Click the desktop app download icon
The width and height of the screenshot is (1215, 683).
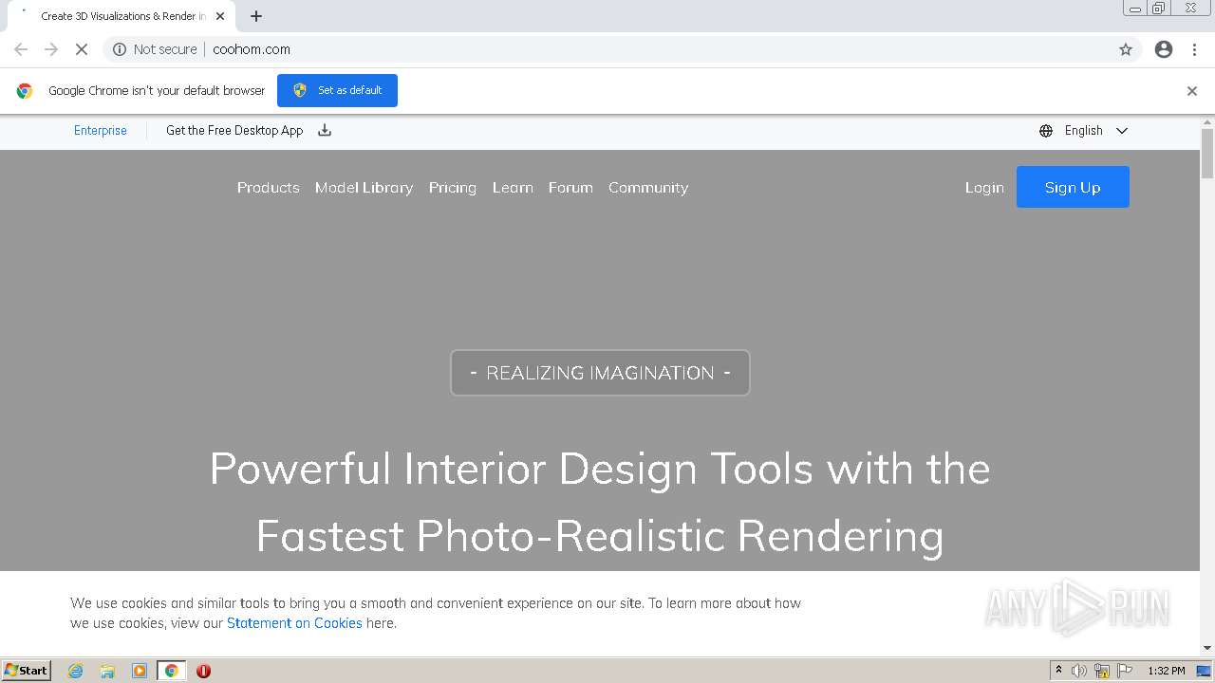coord(325,131)
